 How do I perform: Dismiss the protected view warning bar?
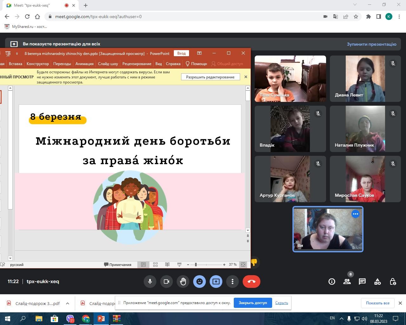246,77
